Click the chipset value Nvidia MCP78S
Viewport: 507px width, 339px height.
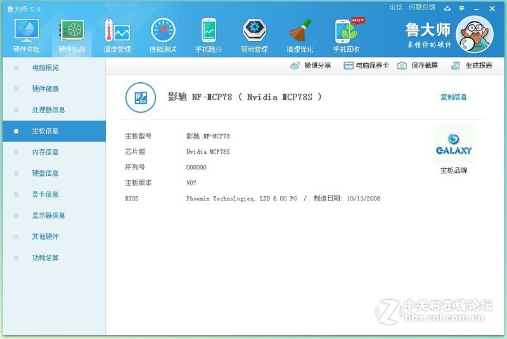tap(208, 152)
